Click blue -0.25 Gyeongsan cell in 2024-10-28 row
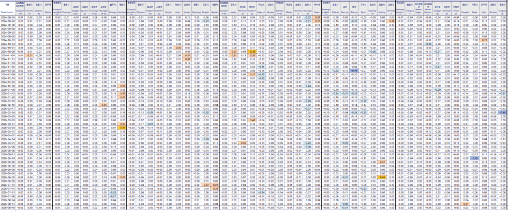Image resolution: width=508 pixels, height=211 pixels. [372, 52]
